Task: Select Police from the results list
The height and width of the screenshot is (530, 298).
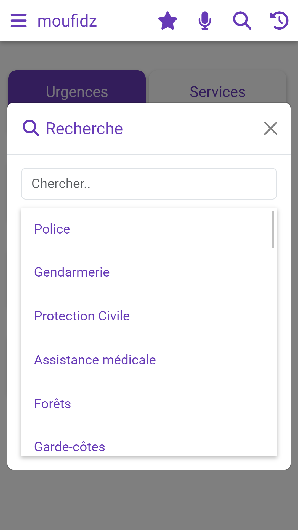Action: pos(52,229)
